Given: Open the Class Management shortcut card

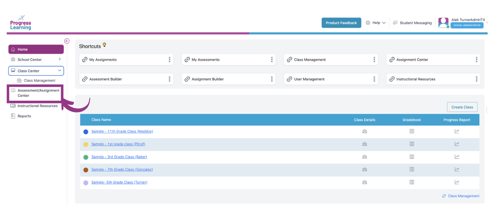Looking at the screenshot, I should [x=331, y=60].
